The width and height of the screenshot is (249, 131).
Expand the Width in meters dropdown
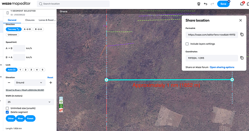pos(30,102)
